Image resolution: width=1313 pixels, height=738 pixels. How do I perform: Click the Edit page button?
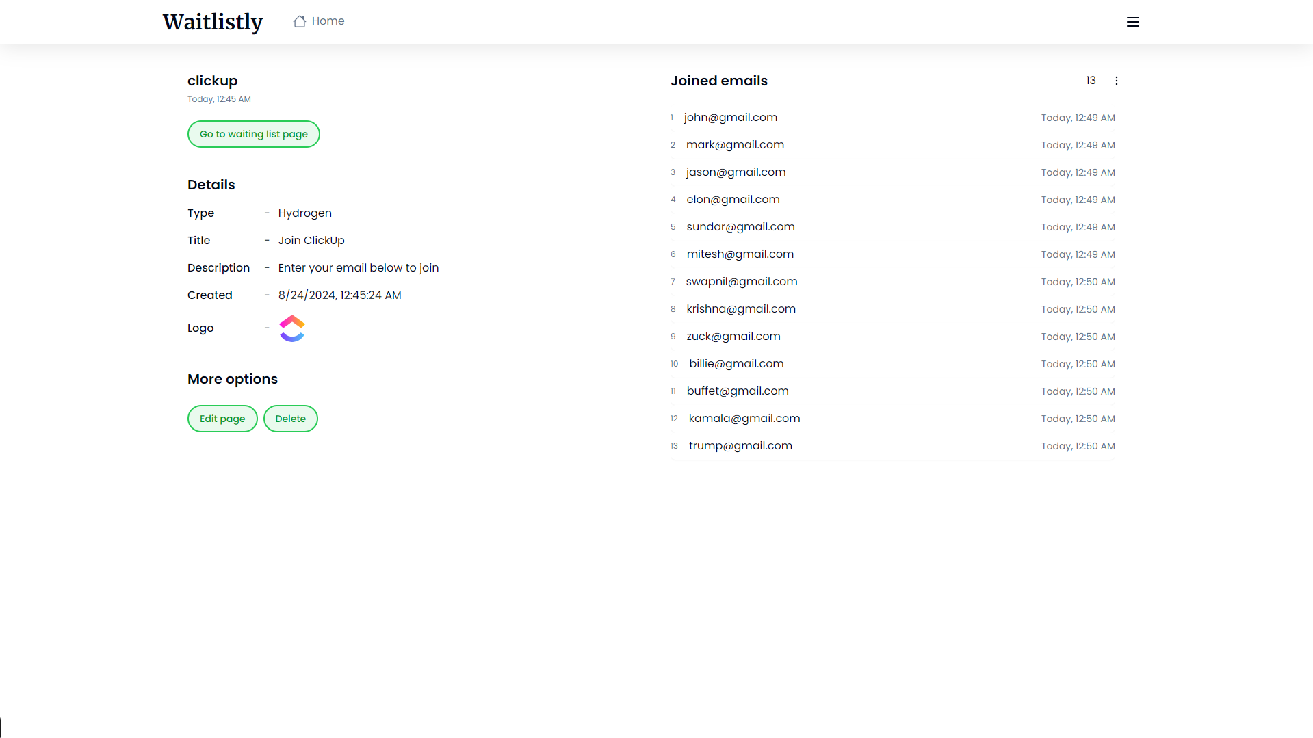click(x=222, y=419)
